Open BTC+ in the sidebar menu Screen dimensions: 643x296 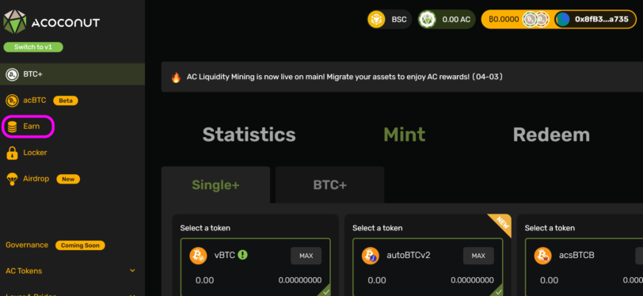72,74
